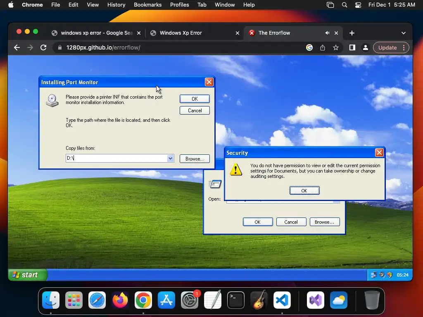Mute The Errorflow tab audio

(327, 33)
